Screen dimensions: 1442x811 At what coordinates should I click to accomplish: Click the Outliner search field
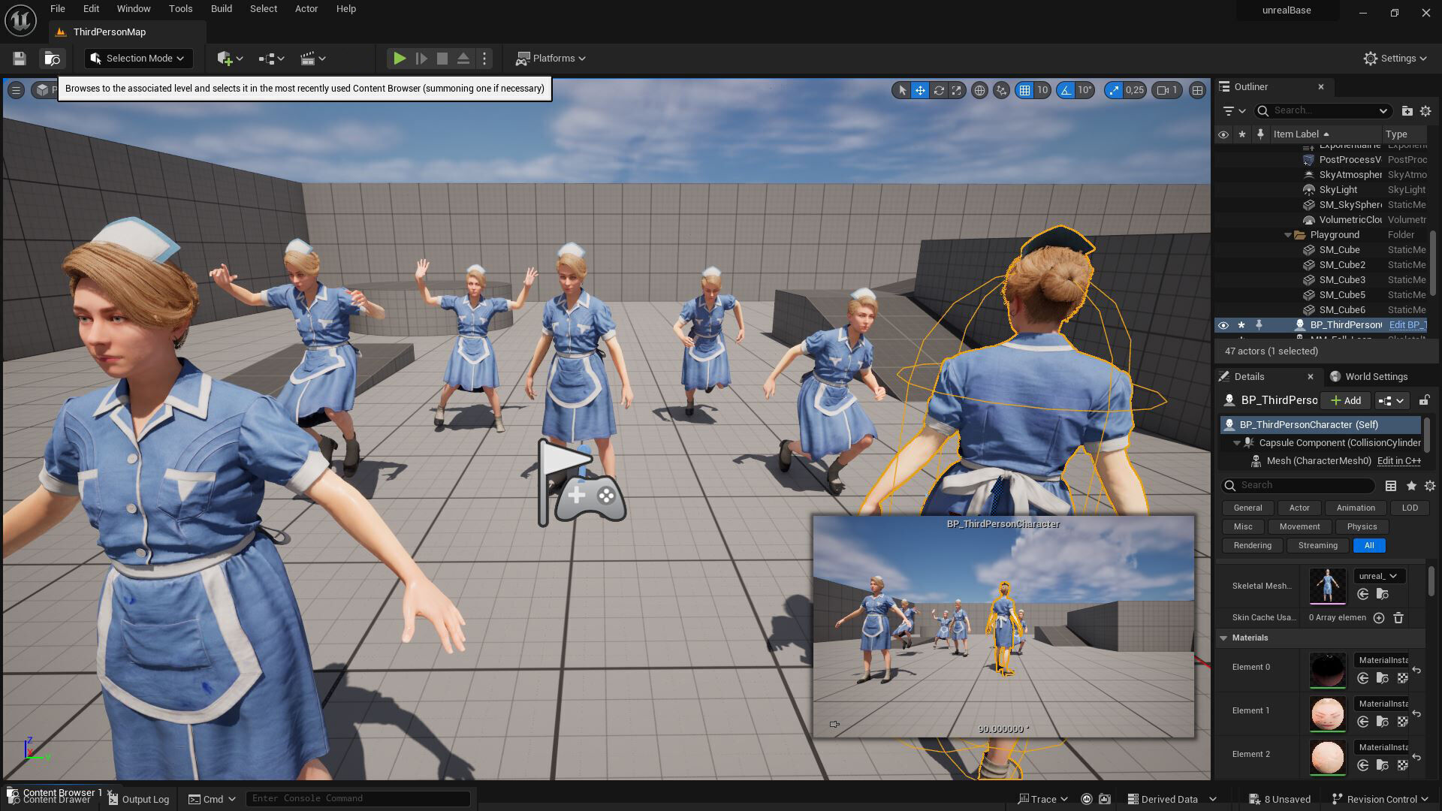pyautogui.click(x=1322, y=110)
